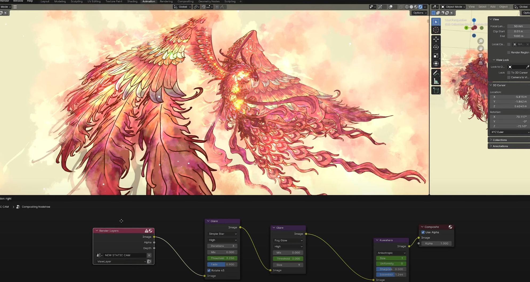Switch to the Shading workspace tab
This screenshot has width=530, height=282.
click(x=132, y=2)
